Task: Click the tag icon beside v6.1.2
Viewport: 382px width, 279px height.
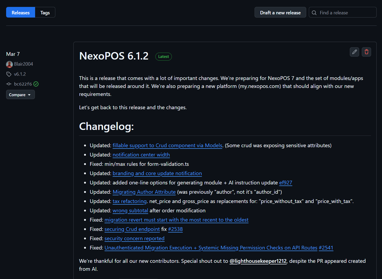Action: (9, 74)
